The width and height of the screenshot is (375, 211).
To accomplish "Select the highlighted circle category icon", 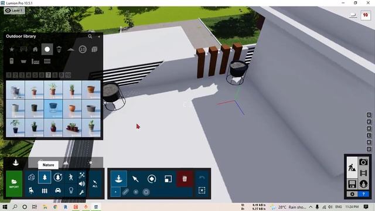I will tap(47, 49).
